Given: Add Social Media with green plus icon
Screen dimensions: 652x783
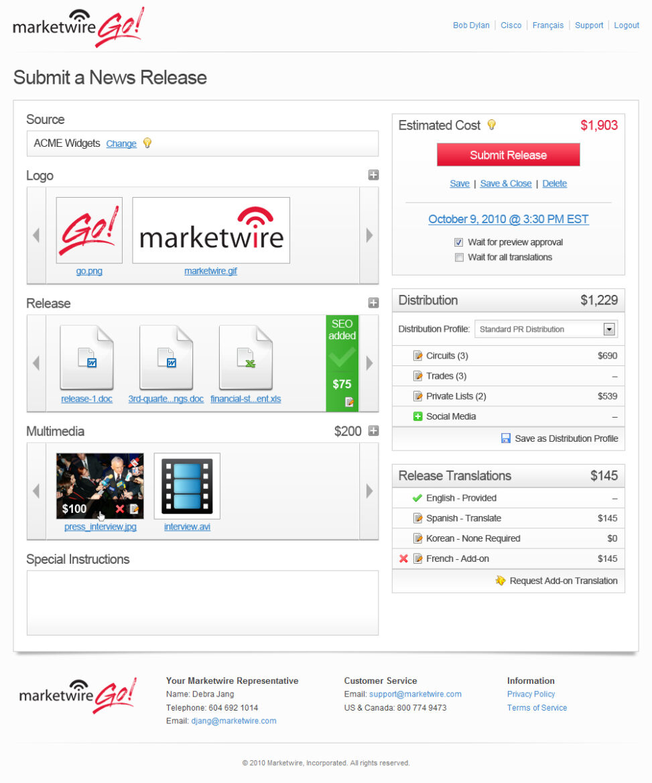Looking at the screenshot, I should coord(418,416).
